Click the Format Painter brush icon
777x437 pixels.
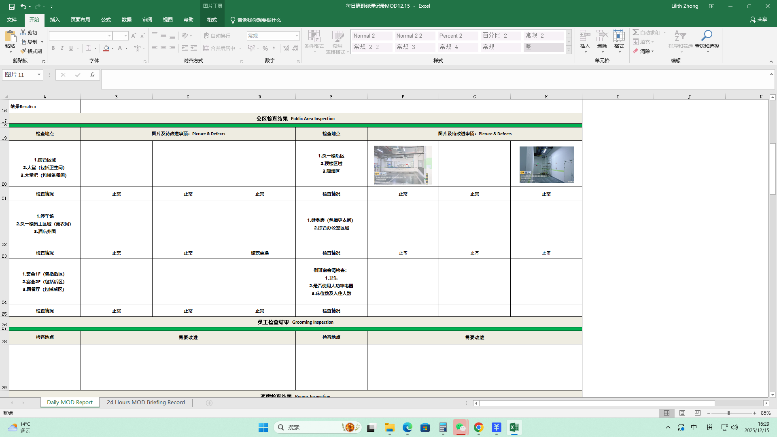[23, 51]
